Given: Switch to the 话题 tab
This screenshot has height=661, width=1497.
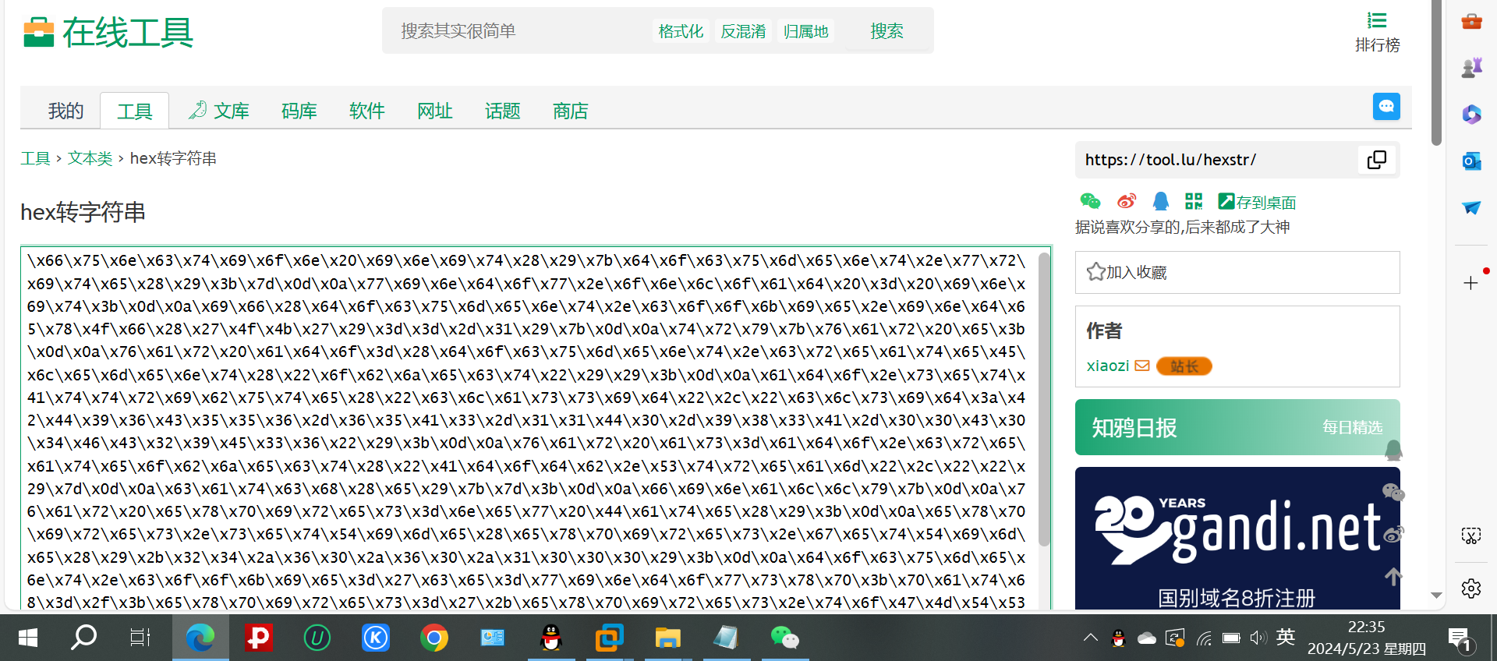Looking at the screenshot, I should click(x=503, y=111).
